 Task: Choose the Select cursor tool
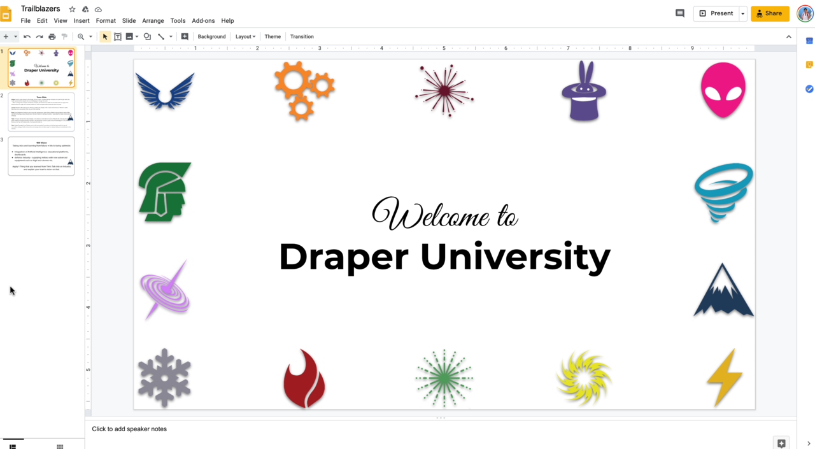point(105,37)
